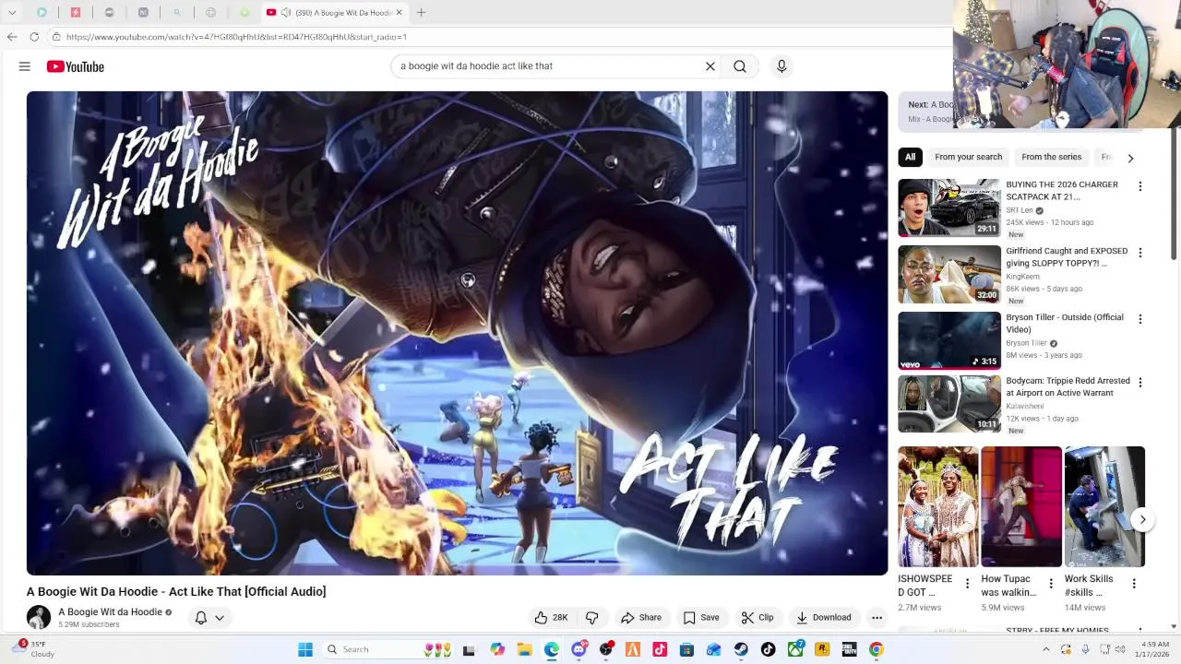1181x664 pixels.
Task: Open the tab search dropdown arrow
Action: point(12,13)
